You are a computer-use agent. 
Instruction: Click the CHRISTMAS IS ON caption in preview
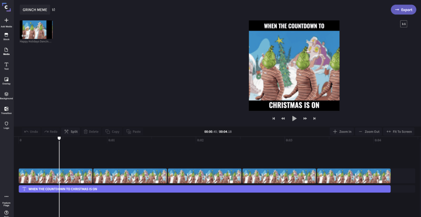(x=294, y=105)
